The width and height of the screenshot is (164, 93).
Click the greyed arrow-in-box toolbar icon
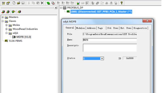click(x=87, y=3)
